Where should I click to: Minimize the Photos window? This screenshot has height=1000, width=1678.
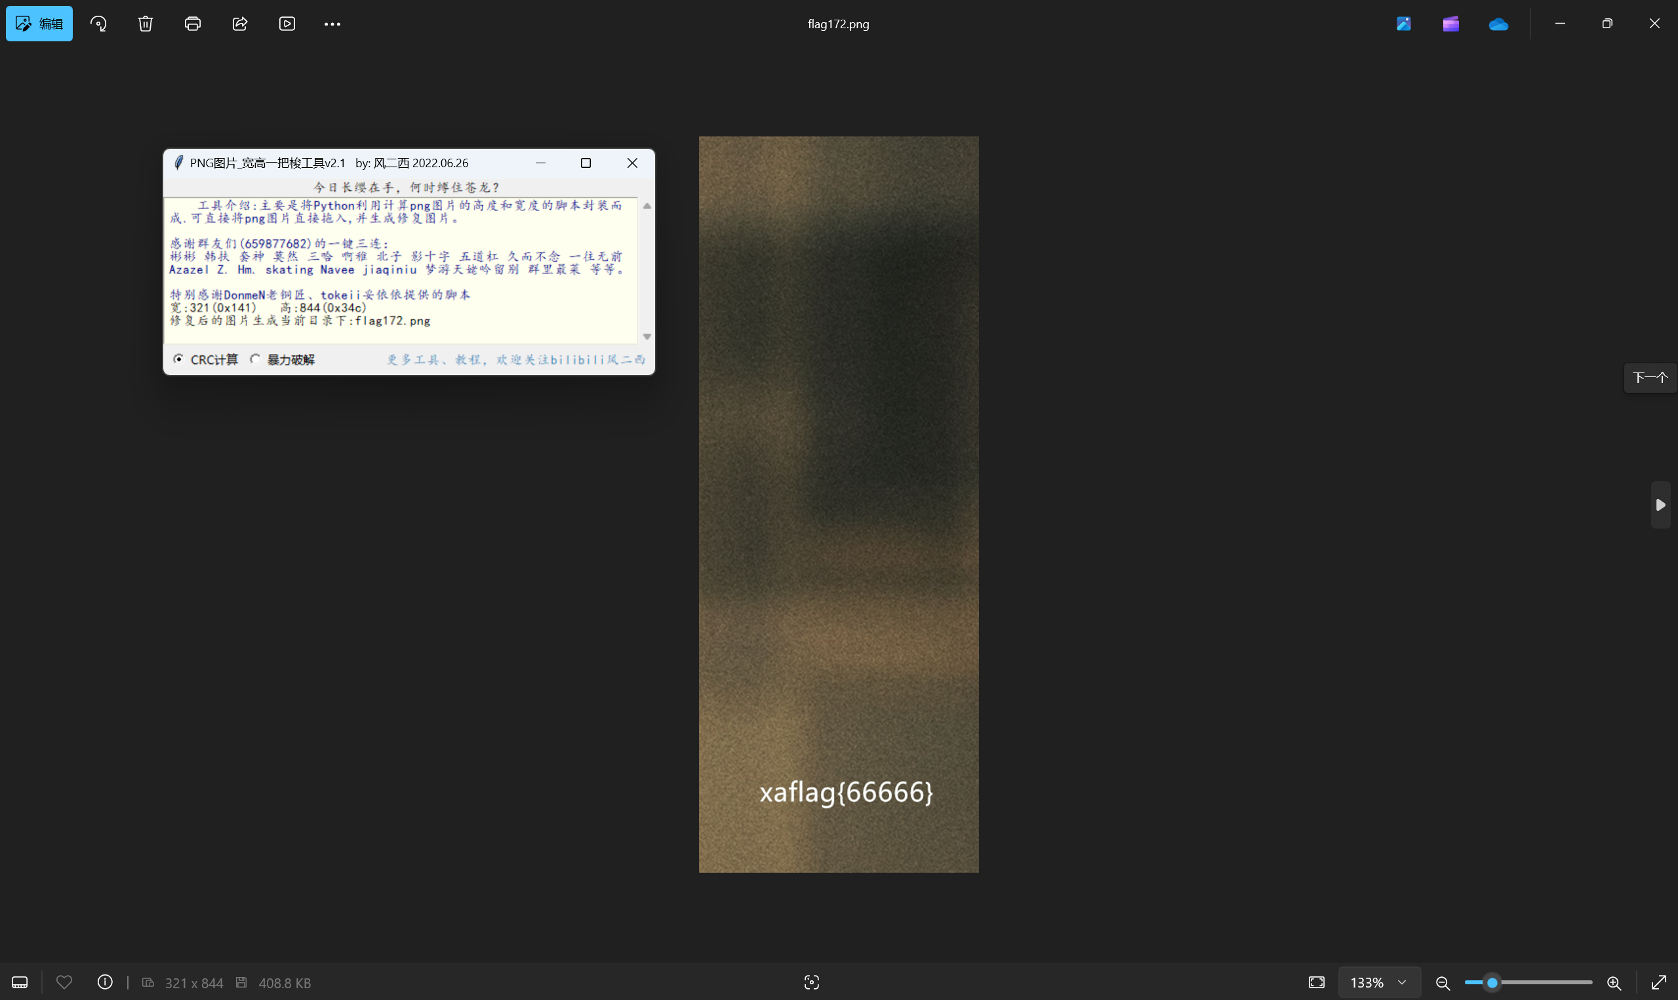[1560, 24]
